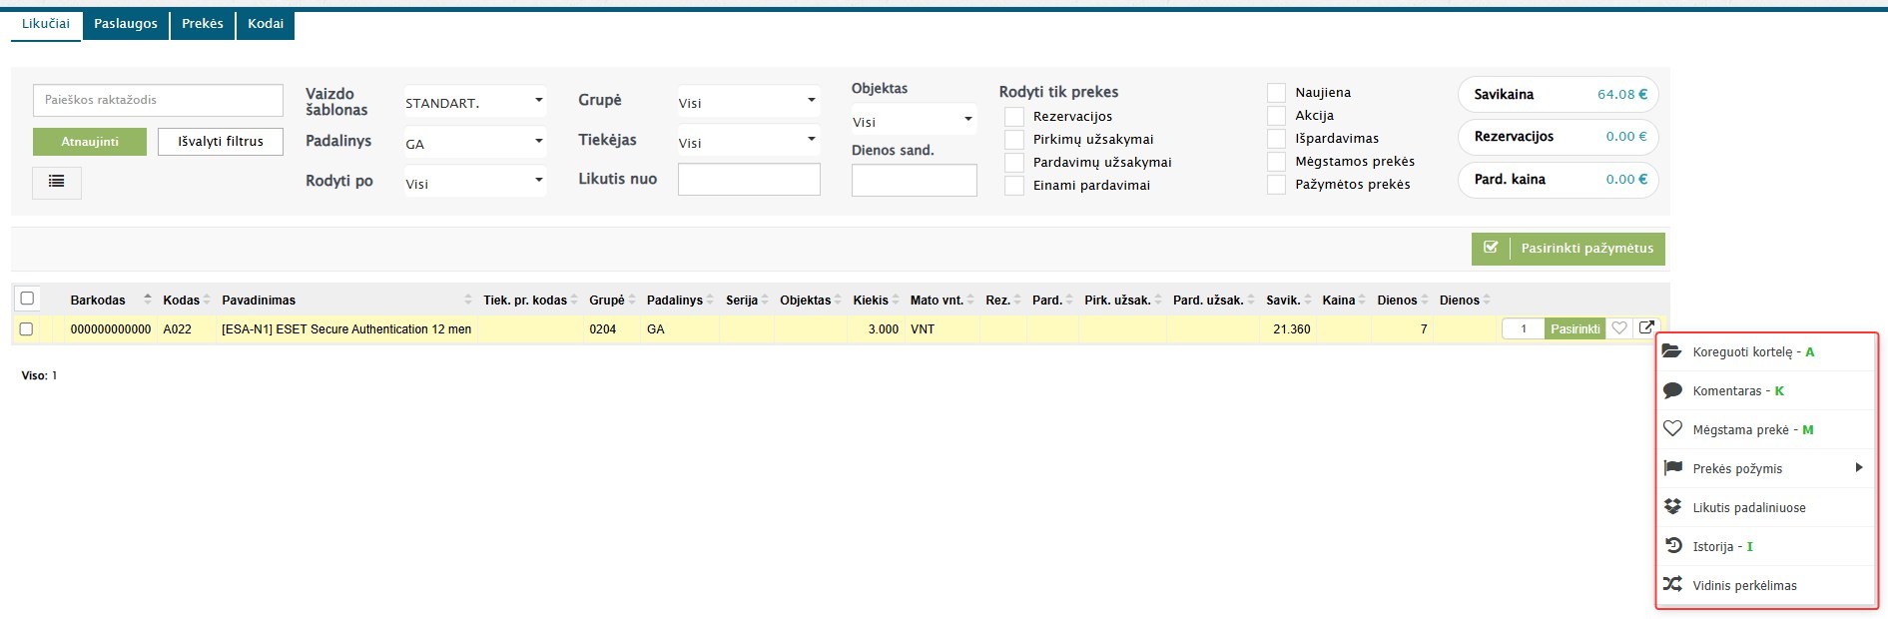Choose Vidinis perkėlimas from the context menu
The height and width of the screenshot is (619, 1888).
click(1766, 586)
